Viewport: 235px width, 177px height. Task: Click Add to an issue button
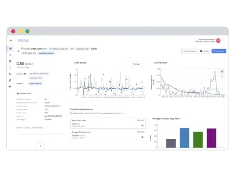pyautogui.click(x=188, y=51)
